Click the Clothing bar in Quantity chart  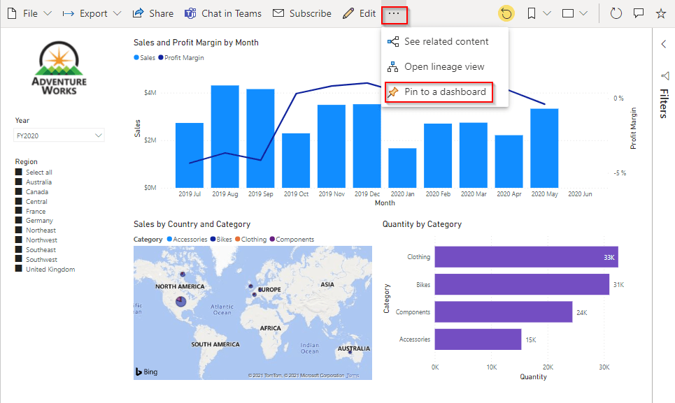tap(525, 257)
